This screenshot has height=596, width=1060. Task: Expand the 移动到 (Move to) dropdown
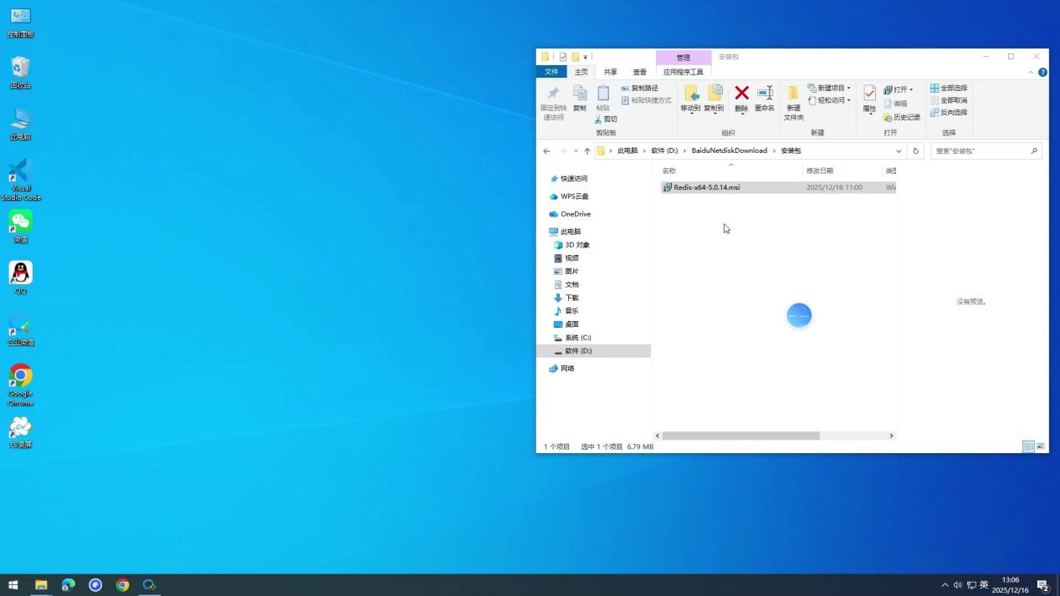[691, 110]
